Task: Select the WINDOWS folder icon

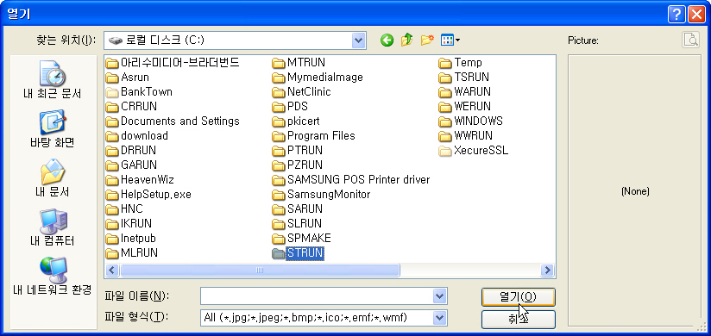Action: point(445,121)
